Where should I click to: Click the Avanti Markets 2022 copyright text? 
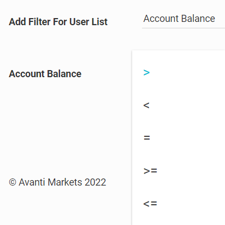(x=57, y=182)
